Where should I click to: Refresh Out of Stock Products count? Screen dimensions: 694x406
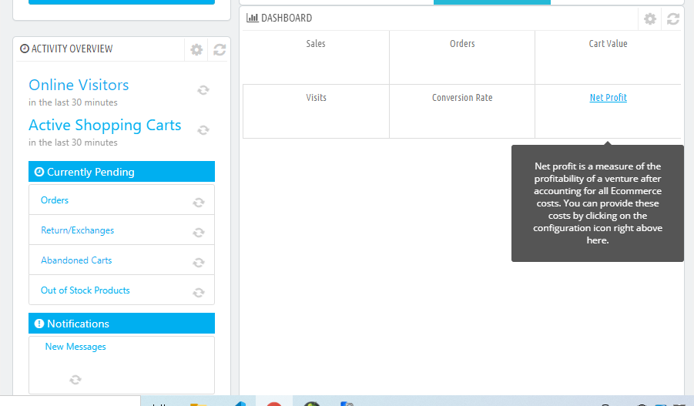[198, 293]
